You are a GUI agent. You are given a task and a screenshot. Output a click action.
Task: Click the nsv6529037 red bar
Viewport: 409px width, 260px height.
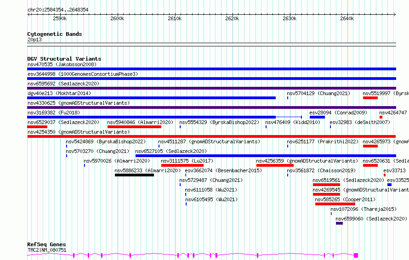click(x=37, y=127)
